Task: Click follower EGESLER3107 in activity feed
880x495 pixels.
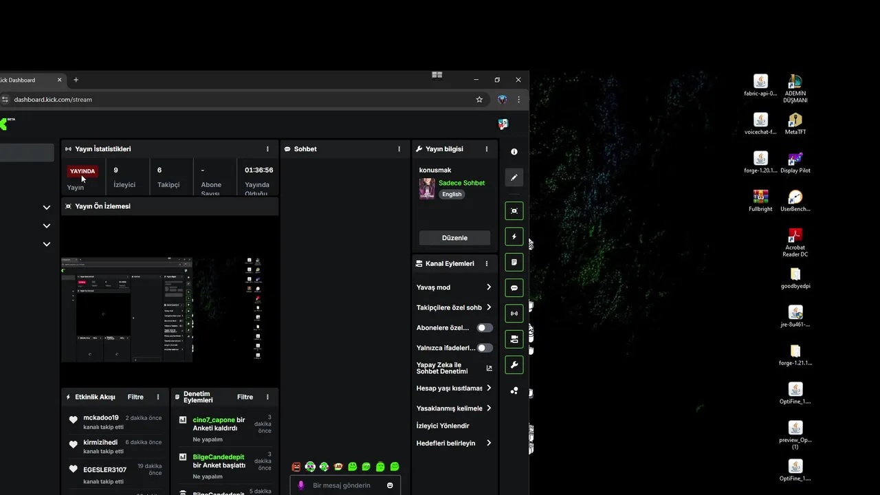Action: [104, 470]
